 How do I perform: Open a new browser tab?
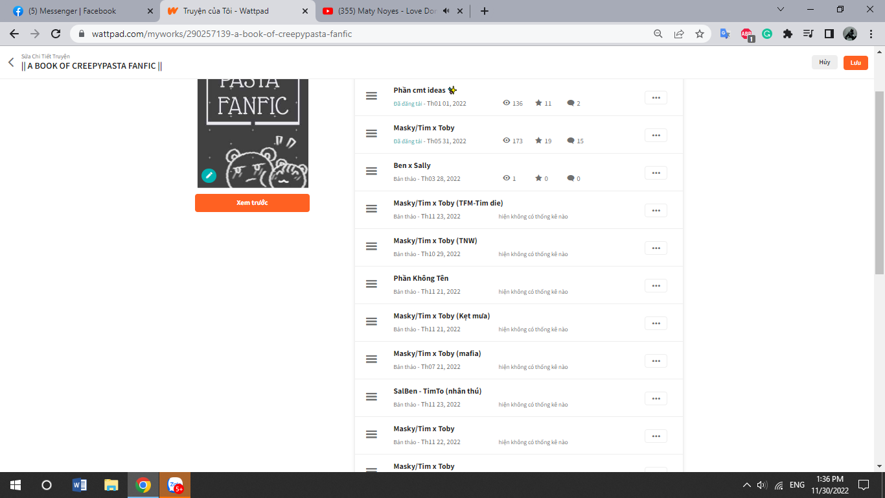coord(485,11)
